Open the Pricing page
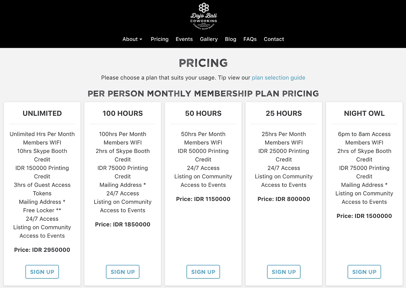Image resolution: width=406 pixels, height=288 pixels. 160,39
